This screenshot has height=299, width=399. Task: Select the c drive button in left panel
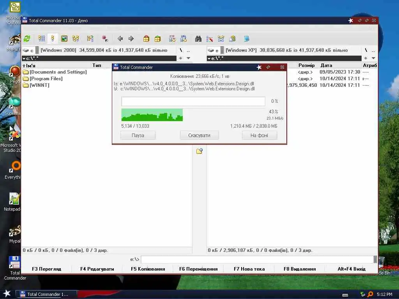point(28,50)
